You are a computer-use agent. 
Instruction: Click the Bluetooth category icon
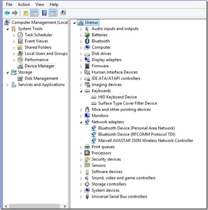click(x=87, y=41)
